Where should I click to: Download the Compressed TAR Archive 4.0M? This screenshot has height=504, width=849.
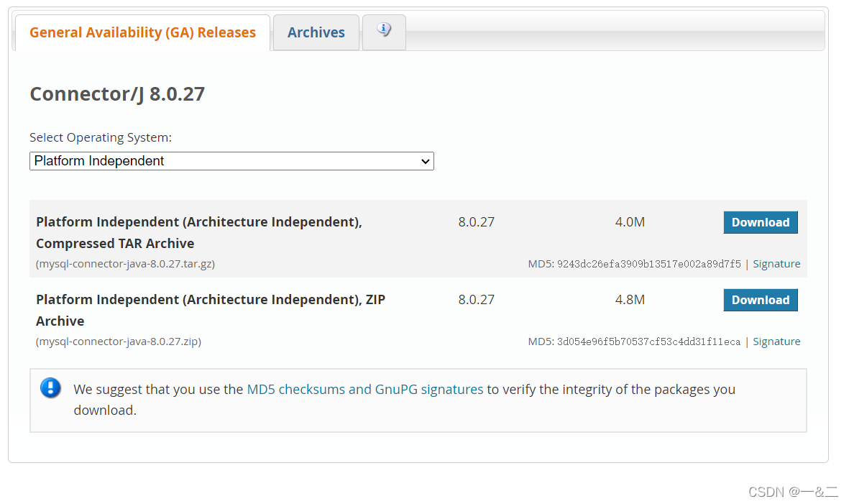[x=760, y=222]
